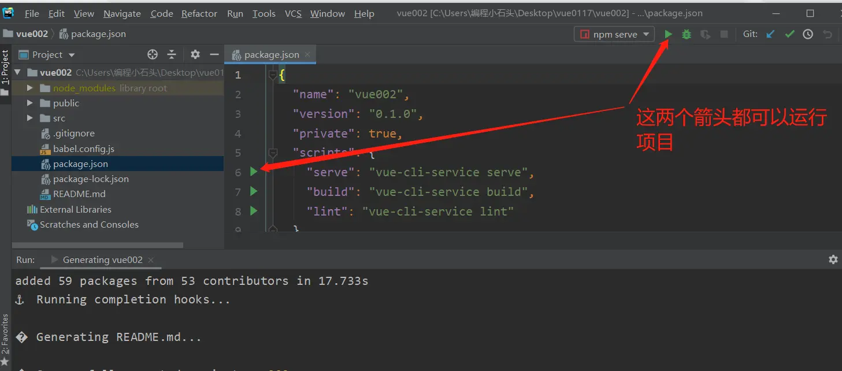Start debugging with the green bug icon

(687, 34)
